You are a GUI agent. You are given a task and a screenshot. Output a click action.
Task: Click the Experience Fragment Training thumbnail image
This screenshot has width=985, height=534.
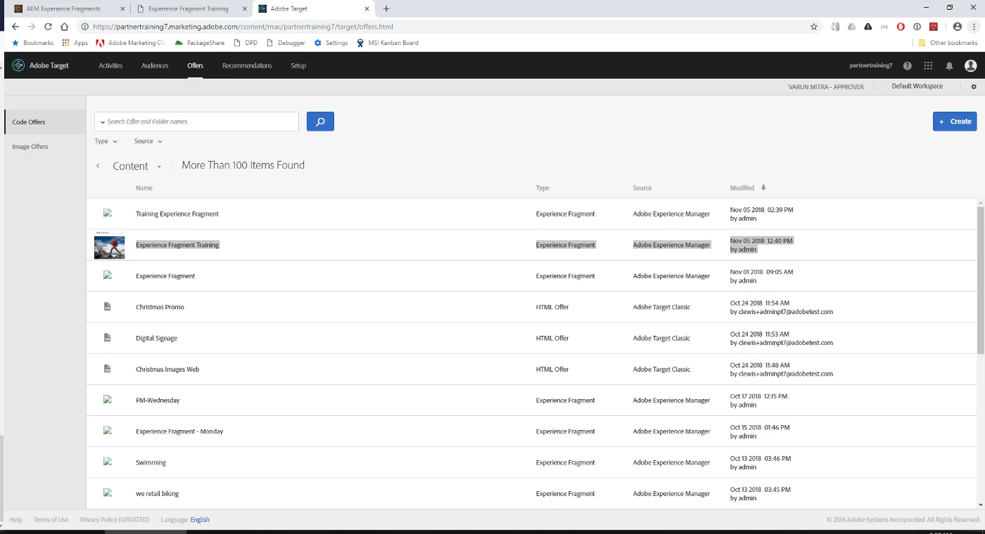(x=109, y=245)
